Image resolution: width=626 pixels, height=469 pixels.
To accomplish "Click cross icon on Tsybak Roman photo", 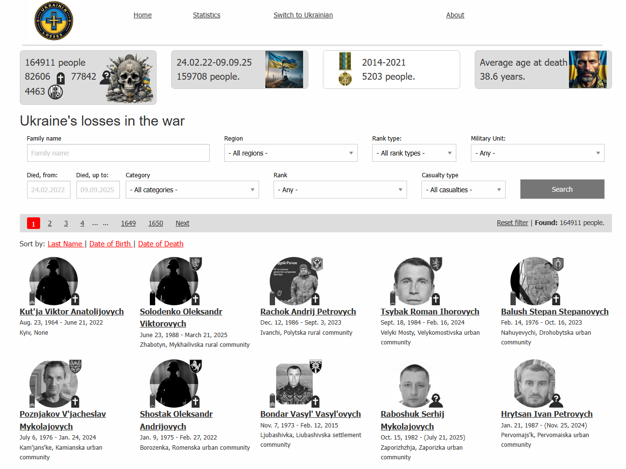I will [x=436, y=299].
